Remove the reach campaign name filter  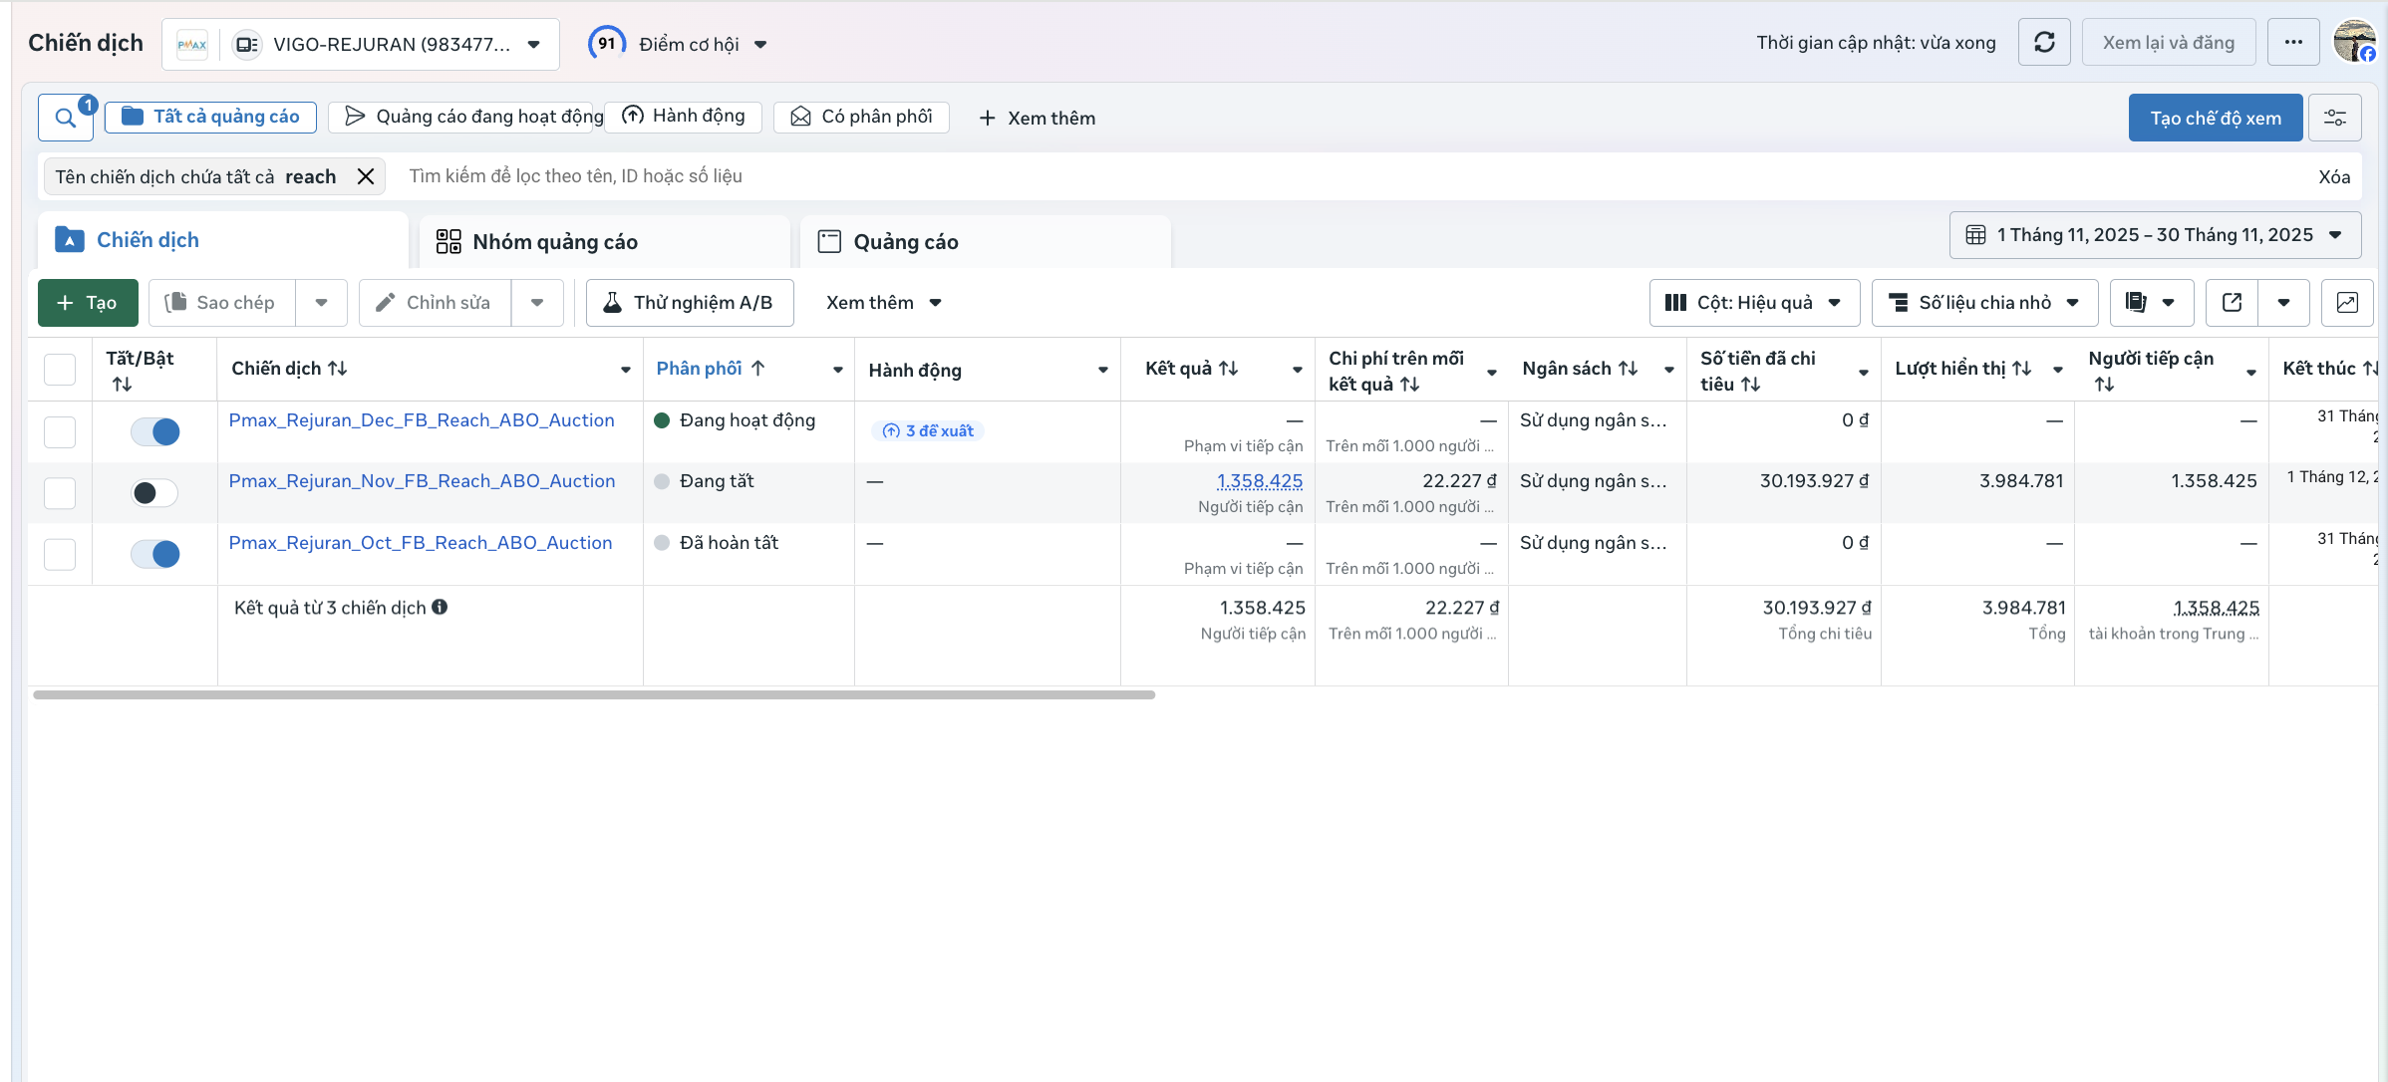[366, 176]
